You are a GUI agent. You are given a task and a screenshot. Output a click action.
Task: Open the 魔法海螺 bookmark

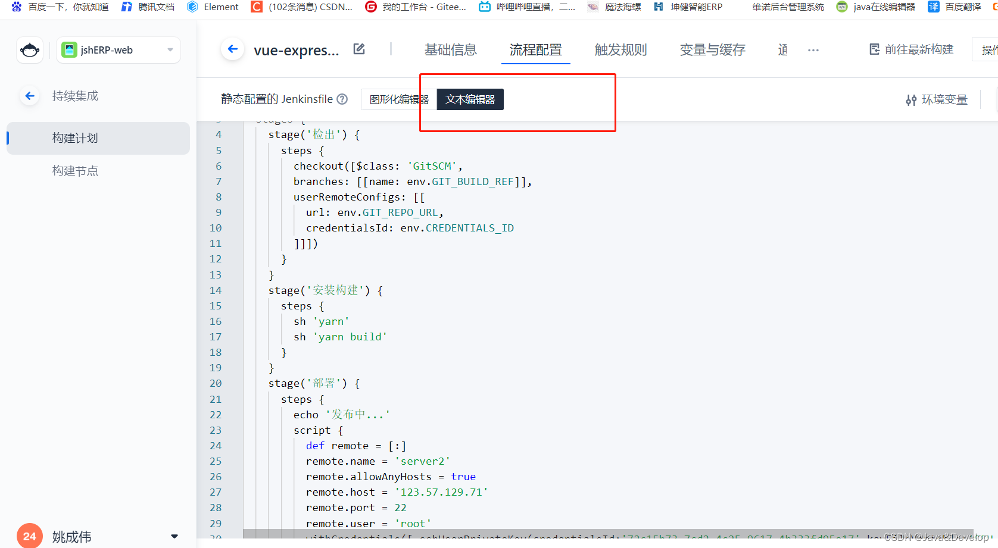614,7
